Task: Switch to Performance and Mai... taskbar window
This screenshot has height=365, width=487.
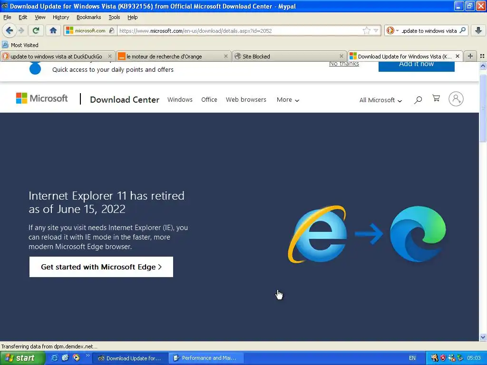Action: [x=206, y=358]
